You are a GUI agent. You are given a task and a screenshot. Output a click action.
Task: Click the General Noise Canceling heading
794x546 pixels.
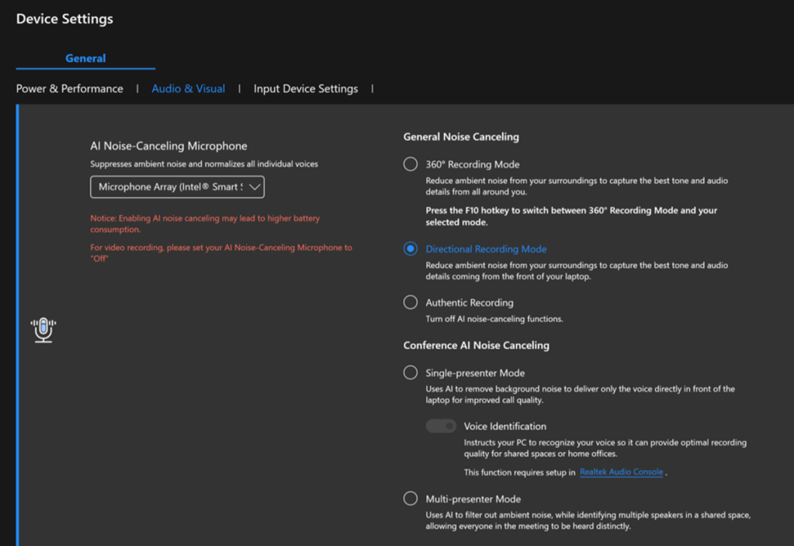click(461, 136)
